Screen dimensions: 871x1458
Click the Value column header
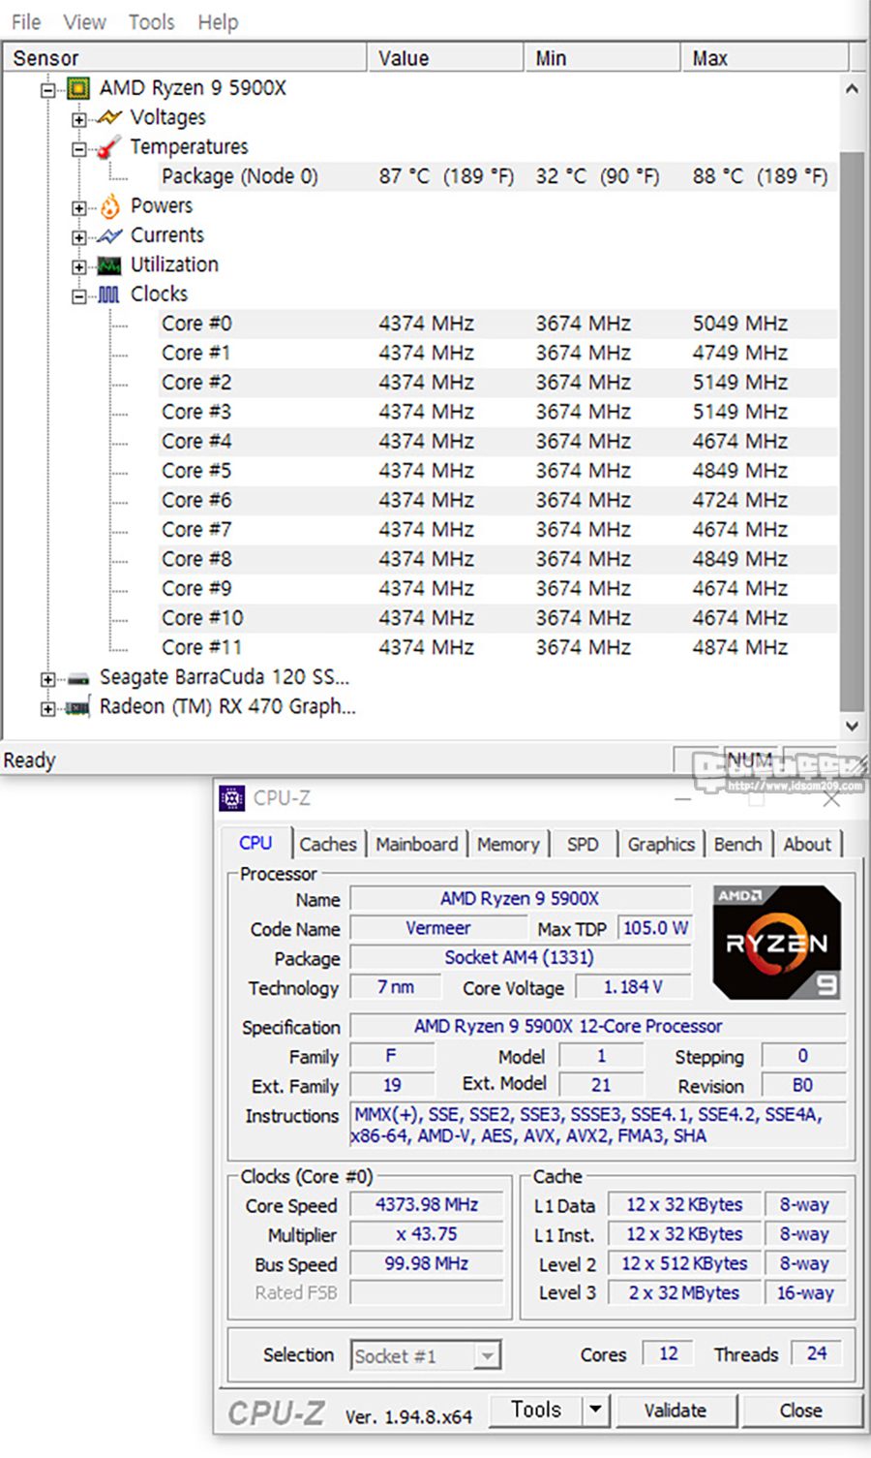coord(445,58)
